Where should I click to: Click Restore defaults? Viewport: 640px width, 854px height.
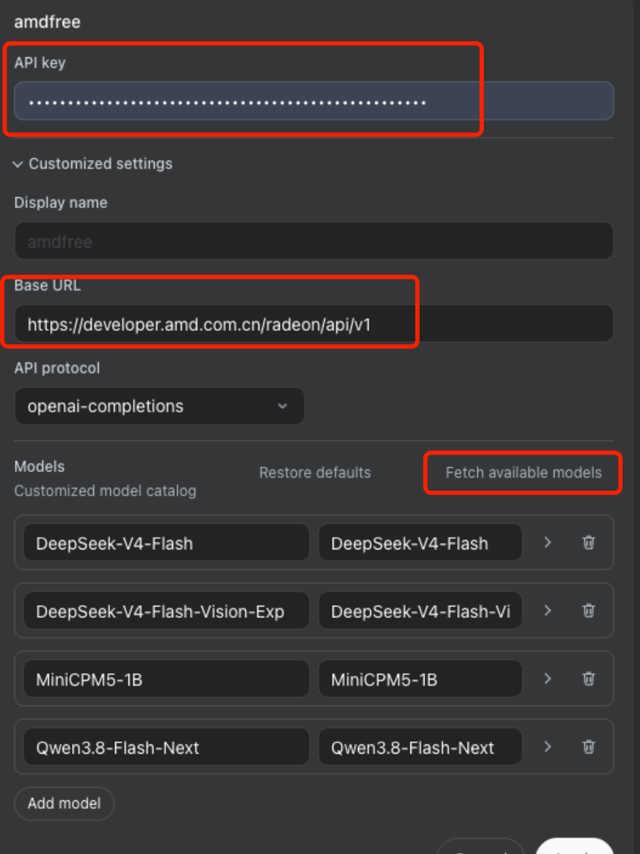315,472
